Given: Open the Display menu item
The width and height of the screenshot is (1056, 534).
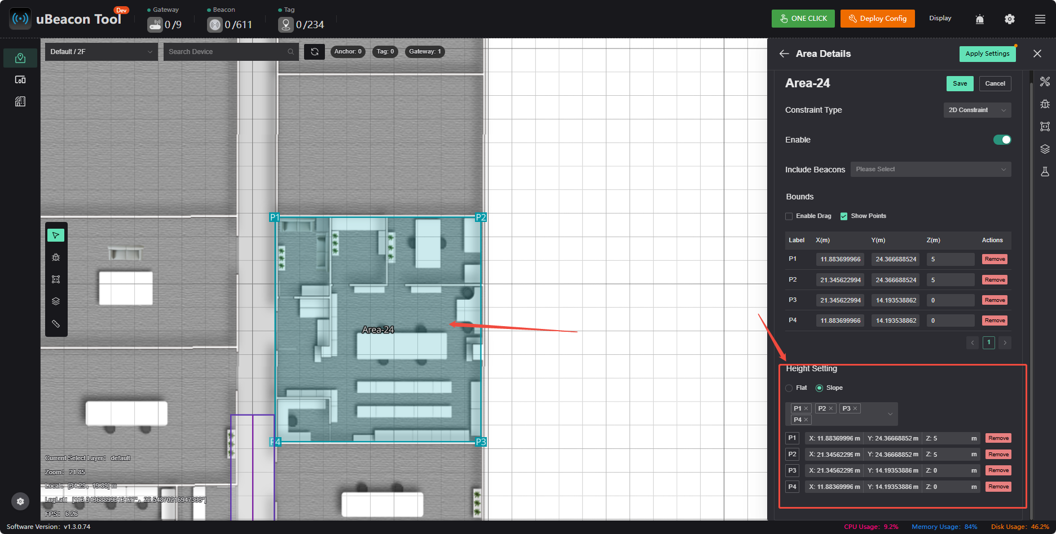Looking at the screenshot, I should 940,19.
